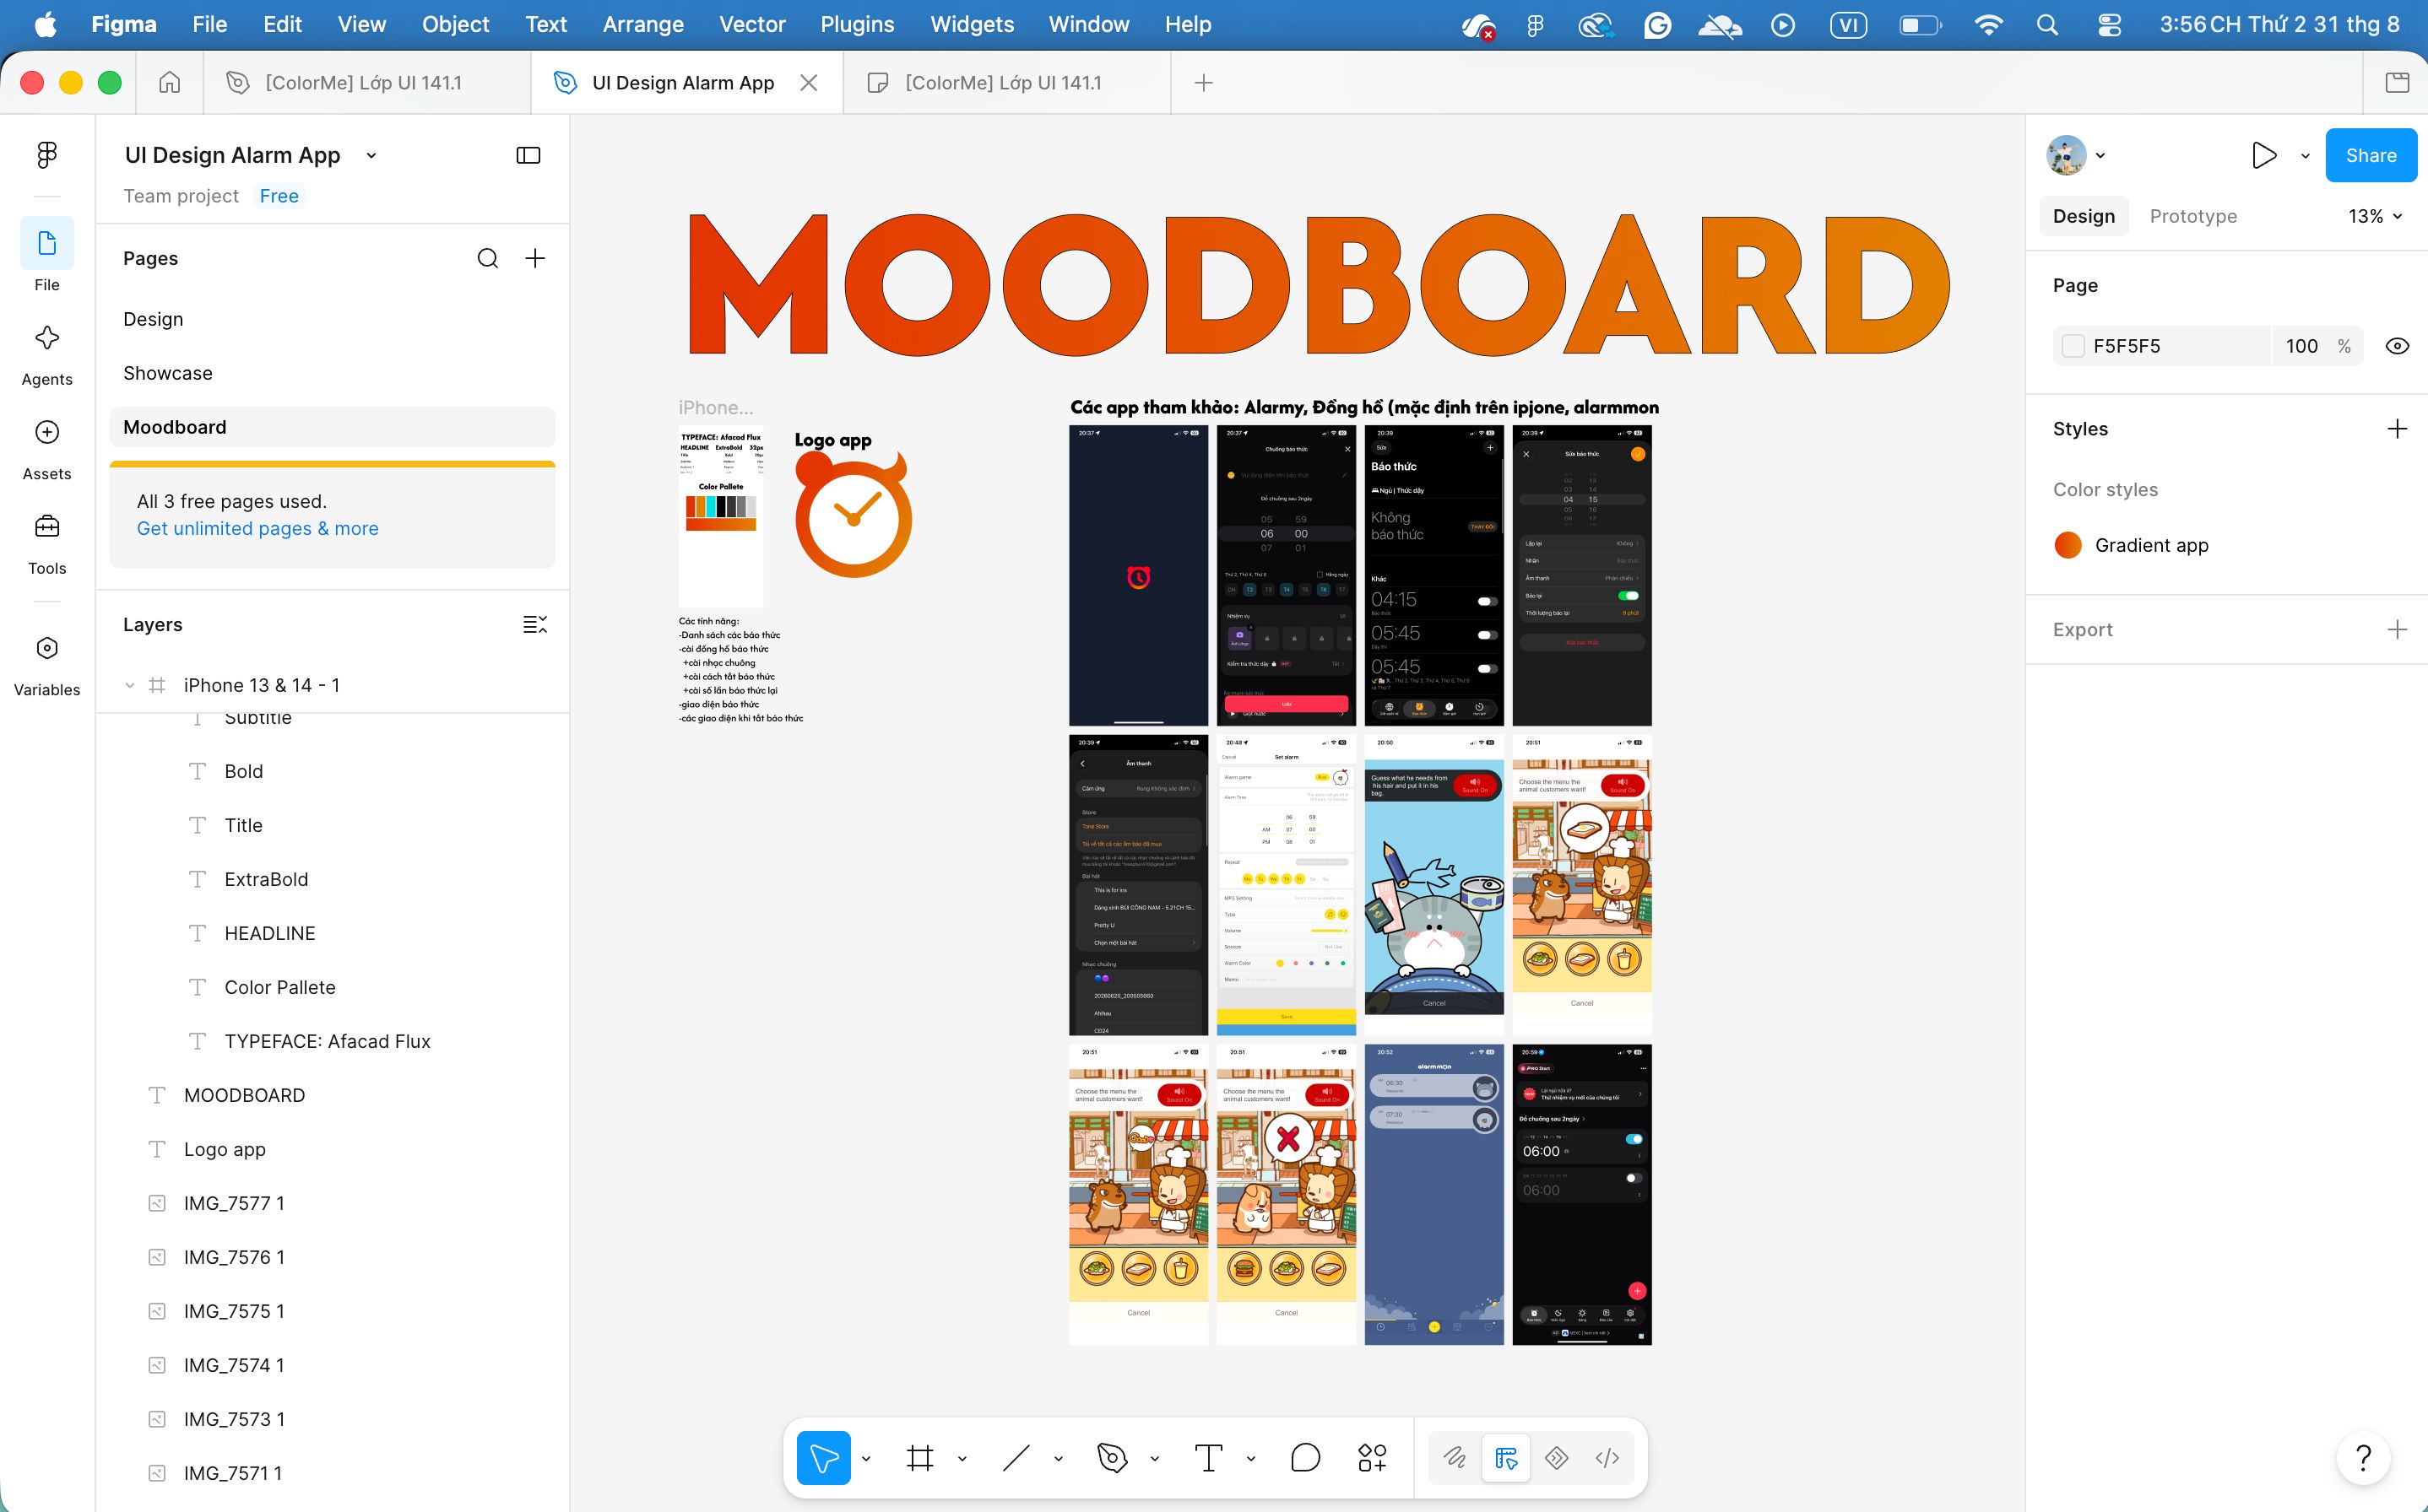This screenshot has height=1512, width=2428.
Task: Select the IMG_7577 1 image layer
Action: point(234,1203)
